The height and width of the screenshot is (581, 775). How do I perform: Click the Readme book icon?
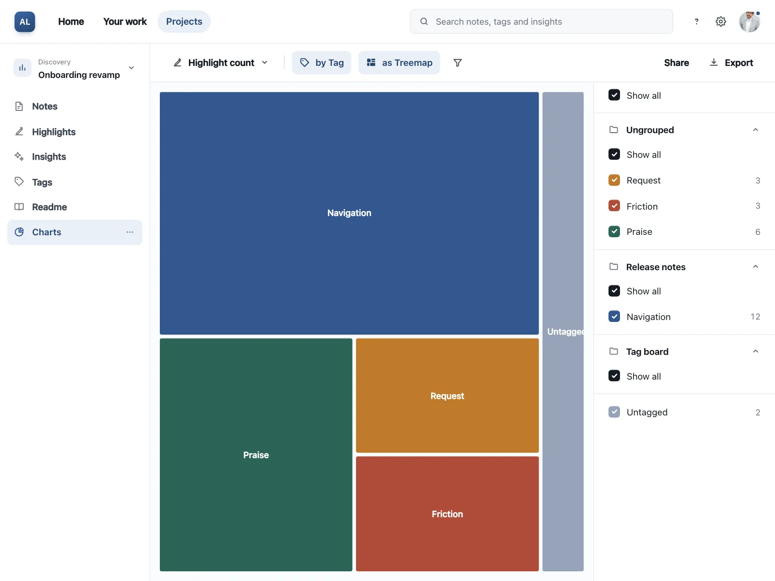pos(19,207)
